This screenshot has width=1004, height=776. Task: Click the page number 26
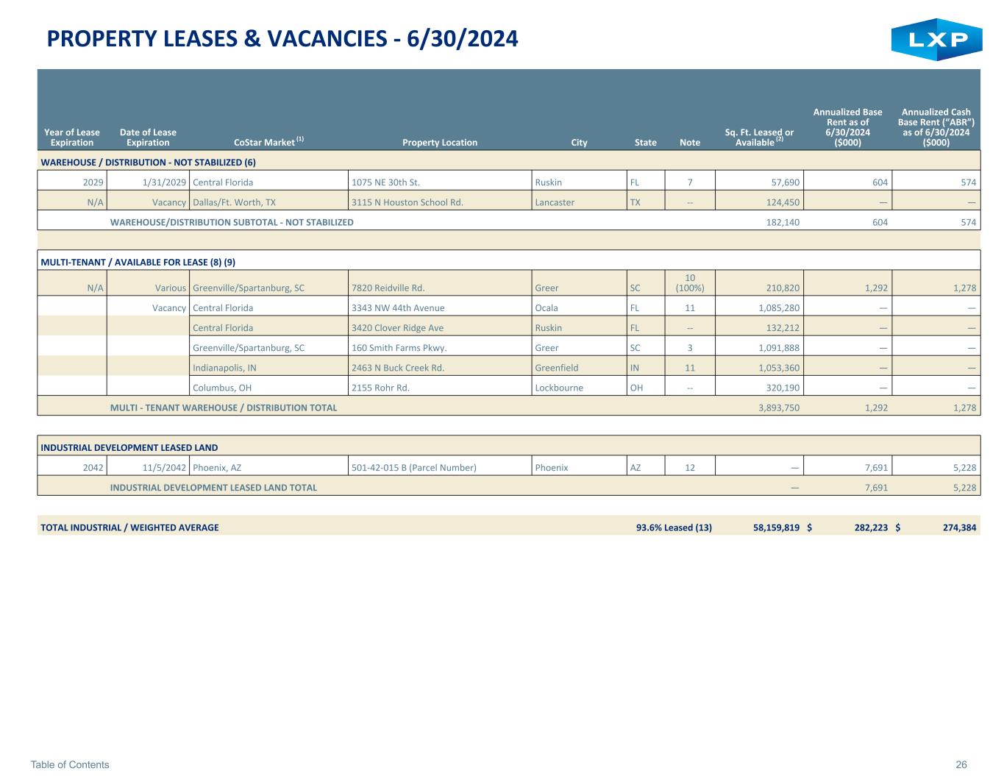pyautogui.click(x=961, y=764)
